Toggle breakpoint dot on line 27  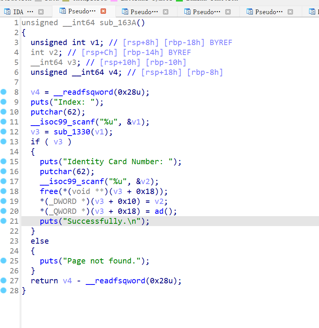pos(3,281)
